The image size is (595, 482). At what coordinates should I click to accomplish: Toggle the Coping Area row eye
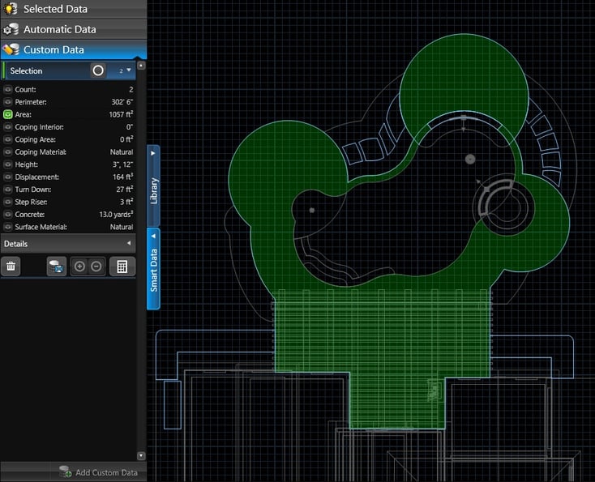point(7,139)
